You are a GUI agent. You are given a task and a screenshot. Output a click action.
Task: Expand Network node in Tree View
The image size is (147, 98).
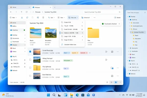click(128, 74)
